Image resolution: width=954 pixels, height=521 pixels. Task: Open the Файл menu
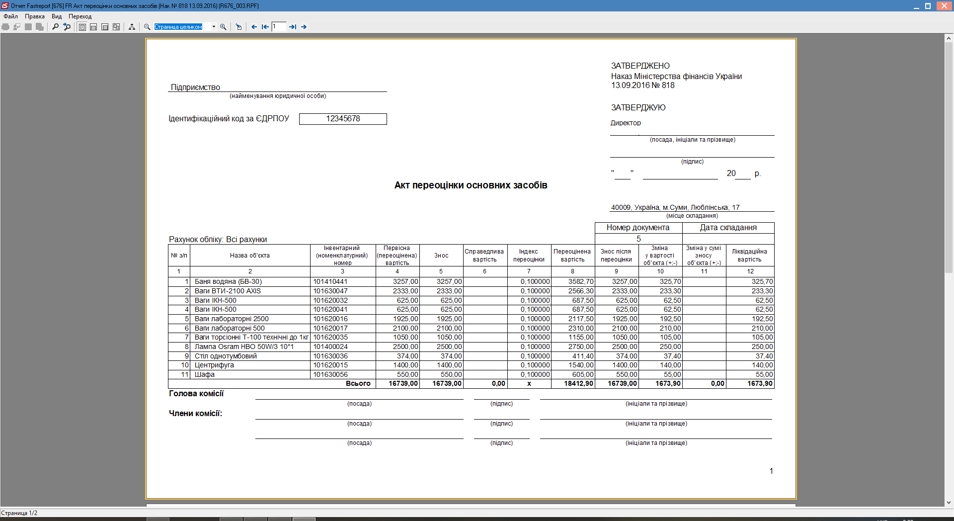point(10,16)
